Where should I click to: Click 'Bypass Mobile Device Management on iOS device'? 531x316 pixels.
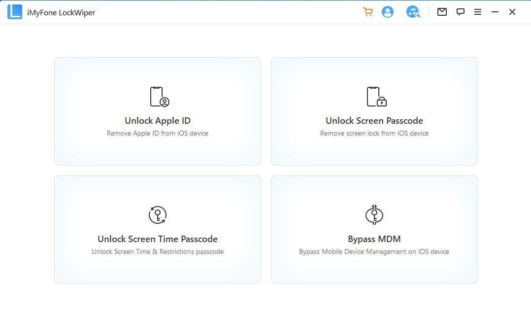coord(374,251)
